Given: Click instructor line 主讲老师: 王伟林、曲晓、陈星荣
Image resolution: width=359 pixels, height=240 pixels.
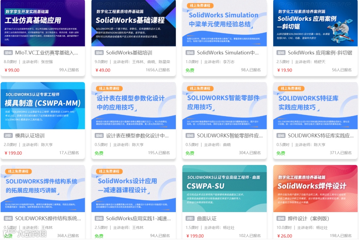Looking at the screenshot, I should click(142, 62).
